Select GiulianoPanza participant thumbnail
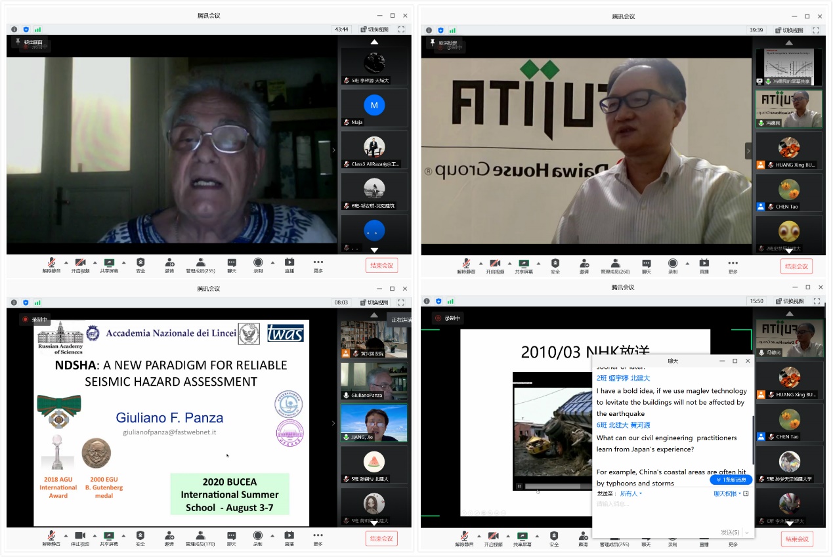 click(x=374, y=381)
